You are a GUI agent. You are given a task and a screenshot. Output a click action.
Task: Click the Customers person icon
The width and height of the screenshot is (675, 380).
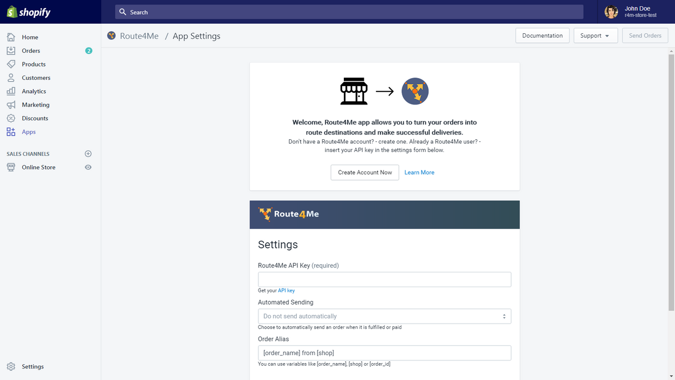click(11, 78)
